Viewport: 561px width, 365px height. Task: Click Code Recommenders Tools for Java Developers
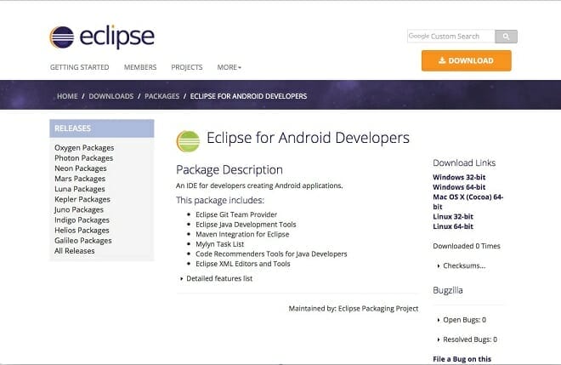click(x=271, y=254)
